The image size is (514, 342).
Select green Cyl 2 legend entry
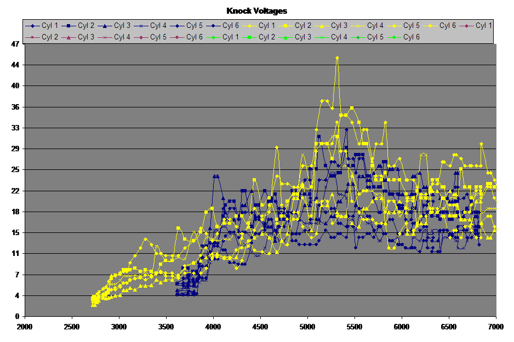point(259,37)
